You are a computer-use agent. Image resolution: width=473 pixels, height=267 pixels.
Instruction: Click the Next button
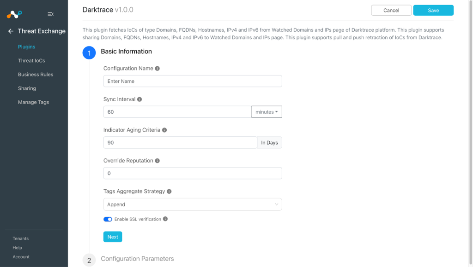[113, 237]
